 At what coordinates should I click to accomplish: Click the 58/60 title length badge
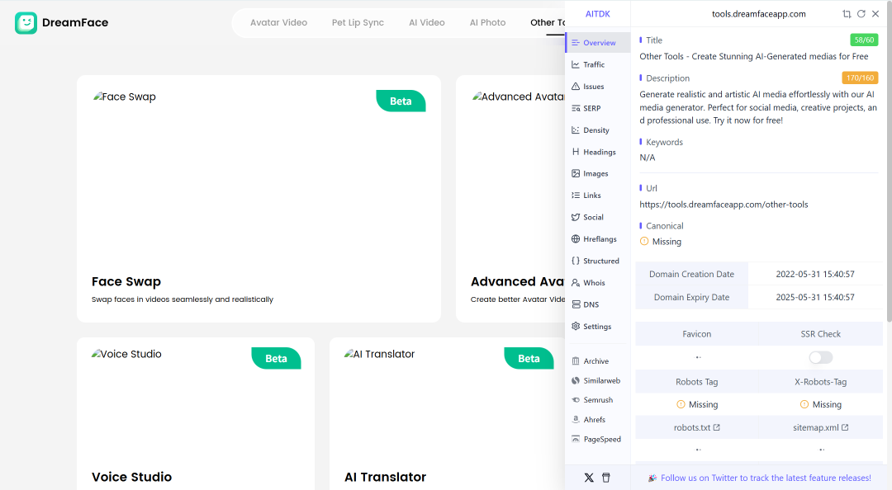(x=864, y=40)
